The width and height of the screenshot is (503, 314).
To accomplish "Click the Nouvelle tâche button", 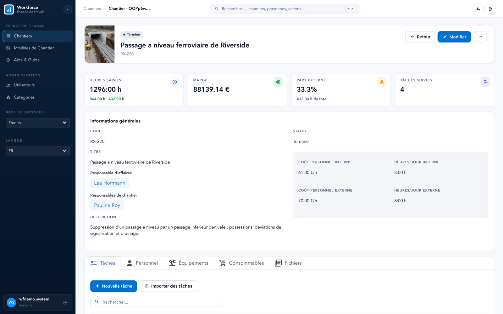I will [113, 286].
